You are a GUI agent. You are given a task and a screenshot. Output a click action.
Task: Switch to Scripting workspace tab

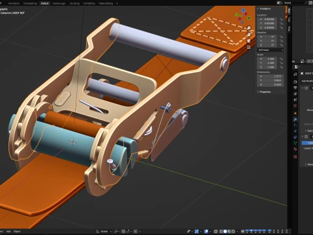(74, 3)
